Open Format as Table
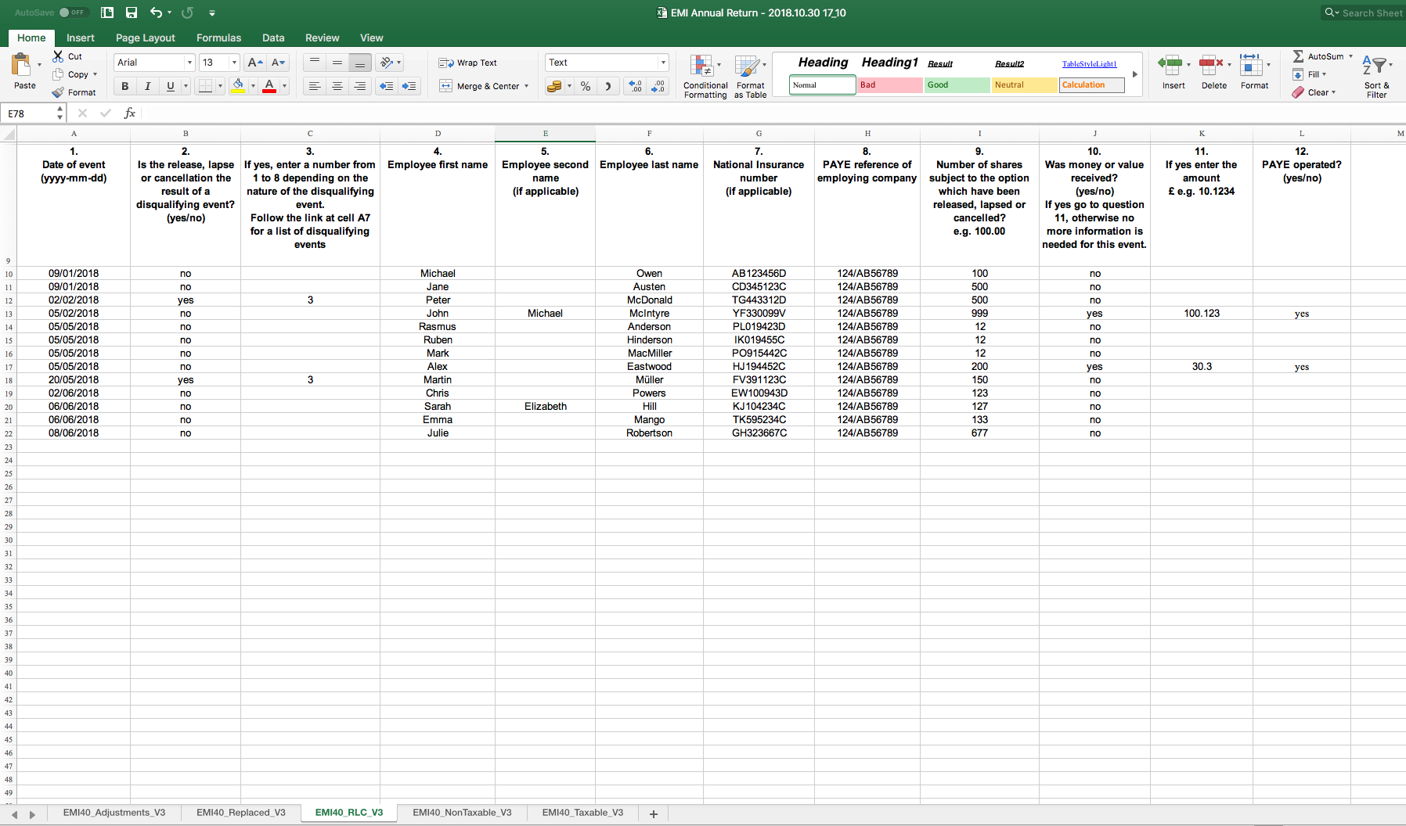Viewport: 1406px width, 826px height. point(750,76)
